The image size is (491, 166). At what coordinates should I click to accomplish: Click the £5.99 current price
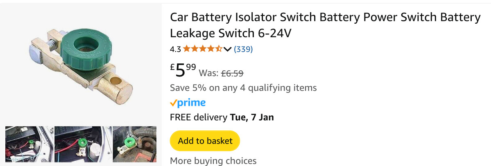pyautogui.click(x=183, y=70)
